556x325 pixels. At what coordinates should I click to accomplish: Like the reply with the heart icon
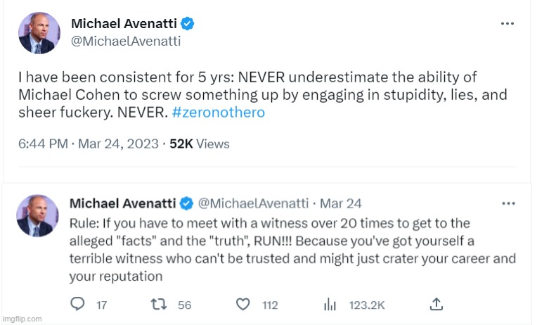(x=243, y=305)
